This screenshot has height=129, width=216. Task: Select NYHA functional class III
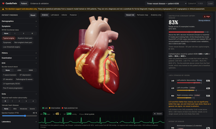32,33
